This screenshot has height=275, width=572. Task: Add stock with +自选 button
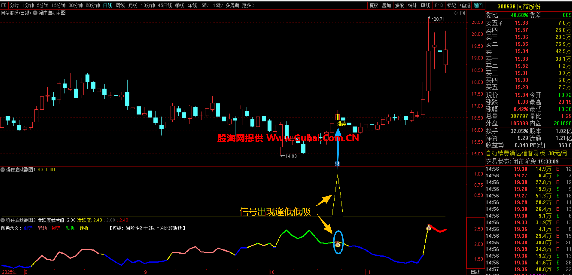pyautogui.click(x=465, y=5)
